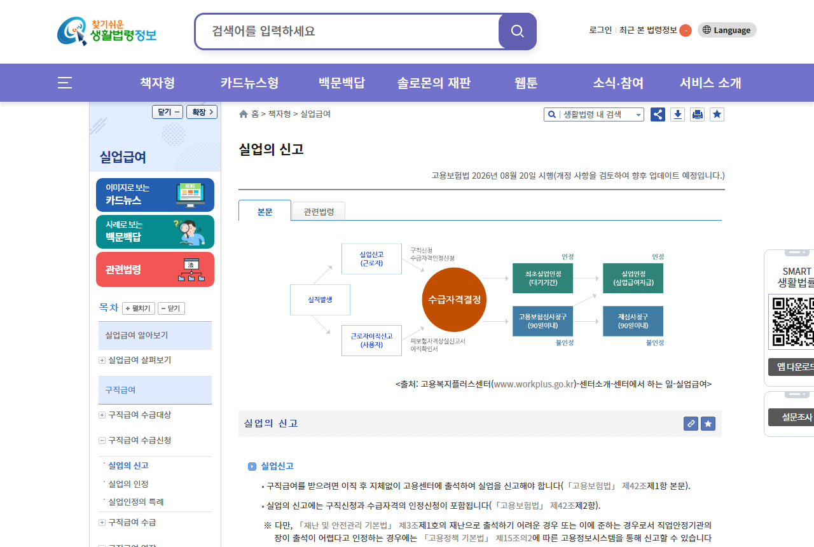Open the 카드뉴스형 menu

[x=249, y=83]
